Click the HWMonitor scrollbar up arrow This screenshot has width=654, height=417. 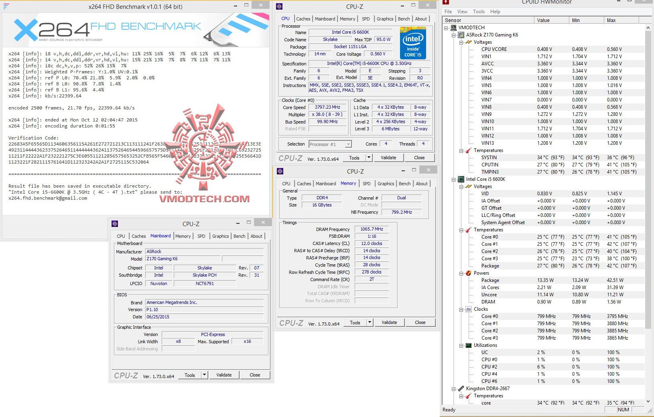pos(648,27)
